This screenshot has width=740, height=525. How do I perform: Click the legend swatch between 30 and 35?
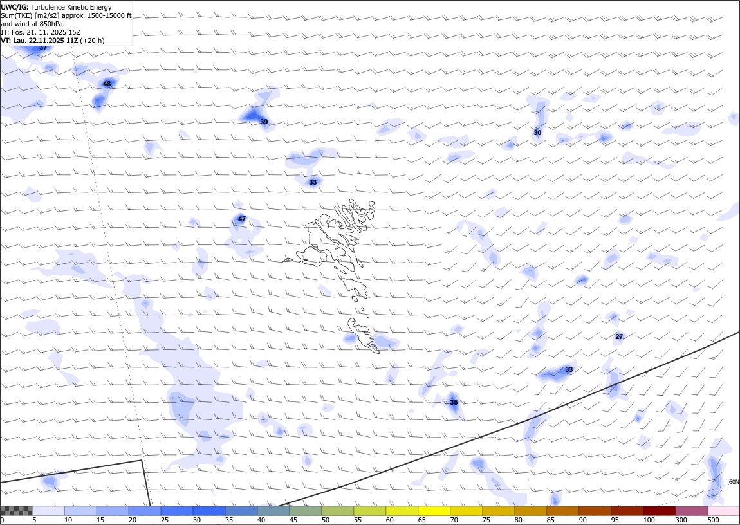209,510
